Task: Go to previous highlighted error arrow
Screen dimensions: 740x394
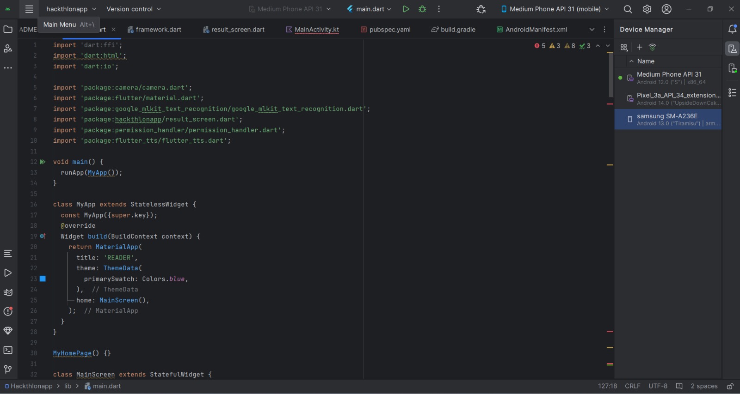Action: (598, 46)
